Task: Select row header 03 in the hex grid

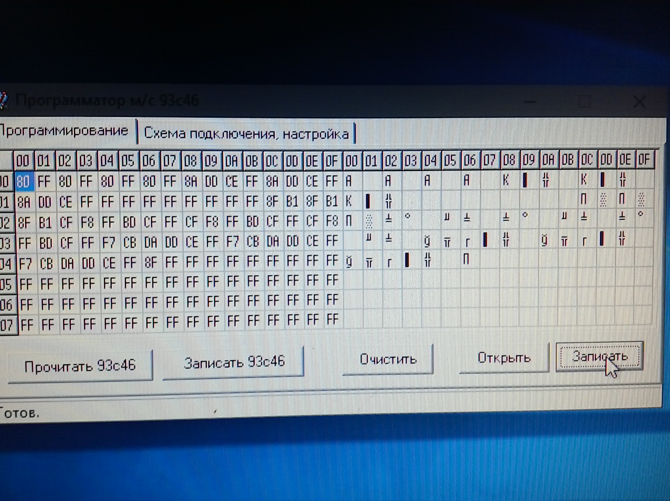Action: click(x=6, y=244)
